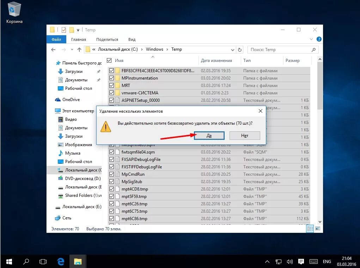Switch to the Поделиться ribbon tab
The width and height of the screenshot is (360, 268).
107,39
